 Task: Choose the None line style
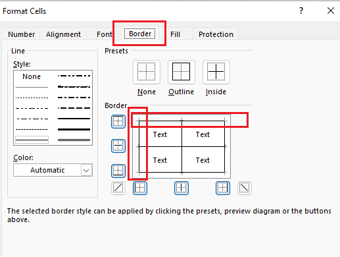click(32, 76)
